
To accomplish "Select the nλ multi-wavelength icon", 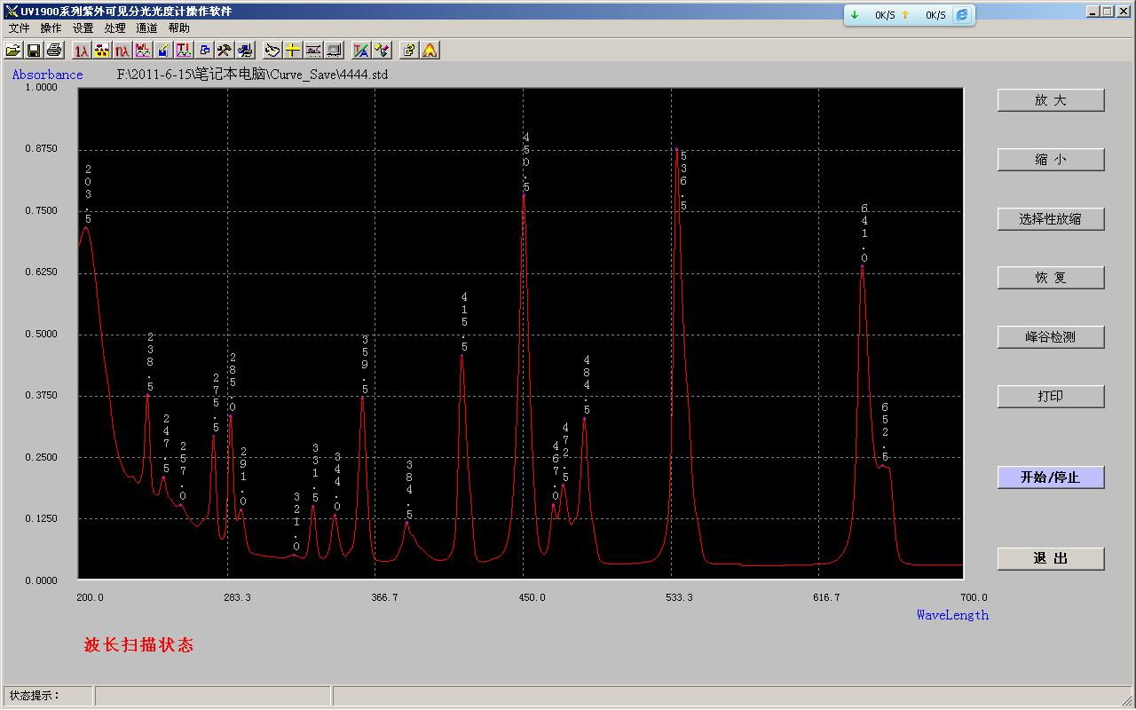I will pyautogui.click(x=122, y=51).
